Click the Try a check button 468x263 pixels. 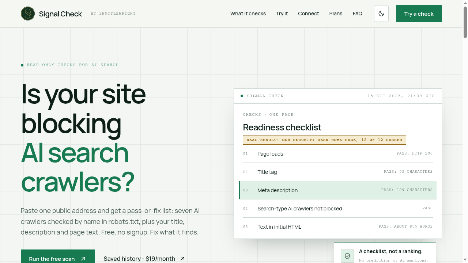point(419,14)
